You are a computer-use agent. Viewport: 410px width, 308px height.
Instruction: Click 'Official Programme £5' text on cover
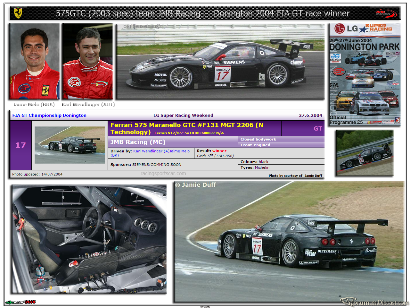point(346,120)
